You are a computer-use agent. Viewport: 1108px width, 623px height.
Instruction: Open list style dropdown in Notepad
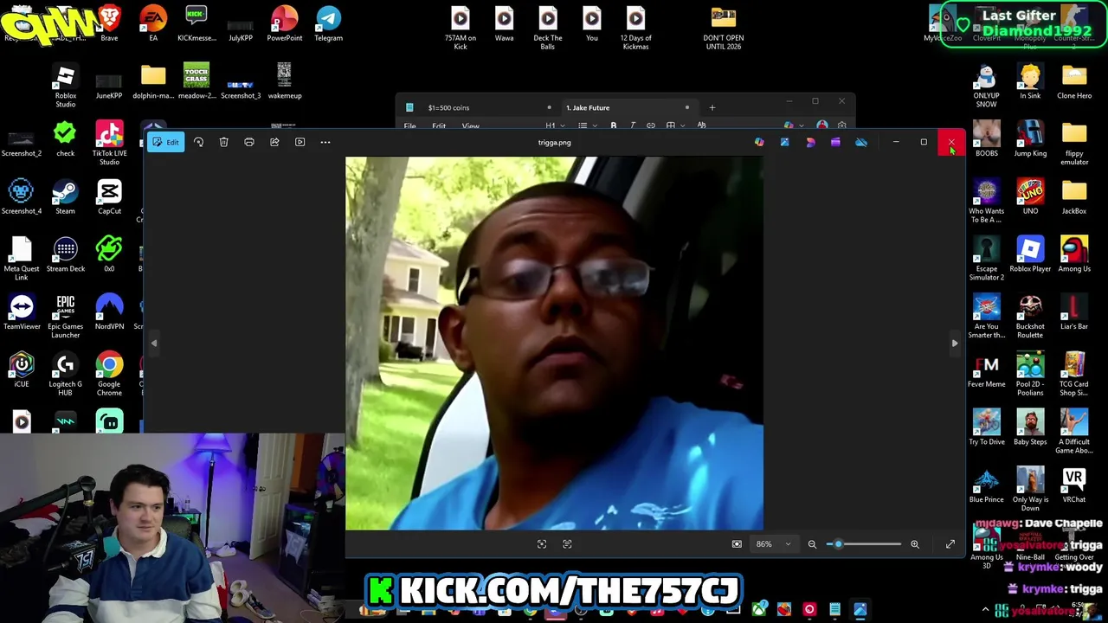(x=587, y=126)
